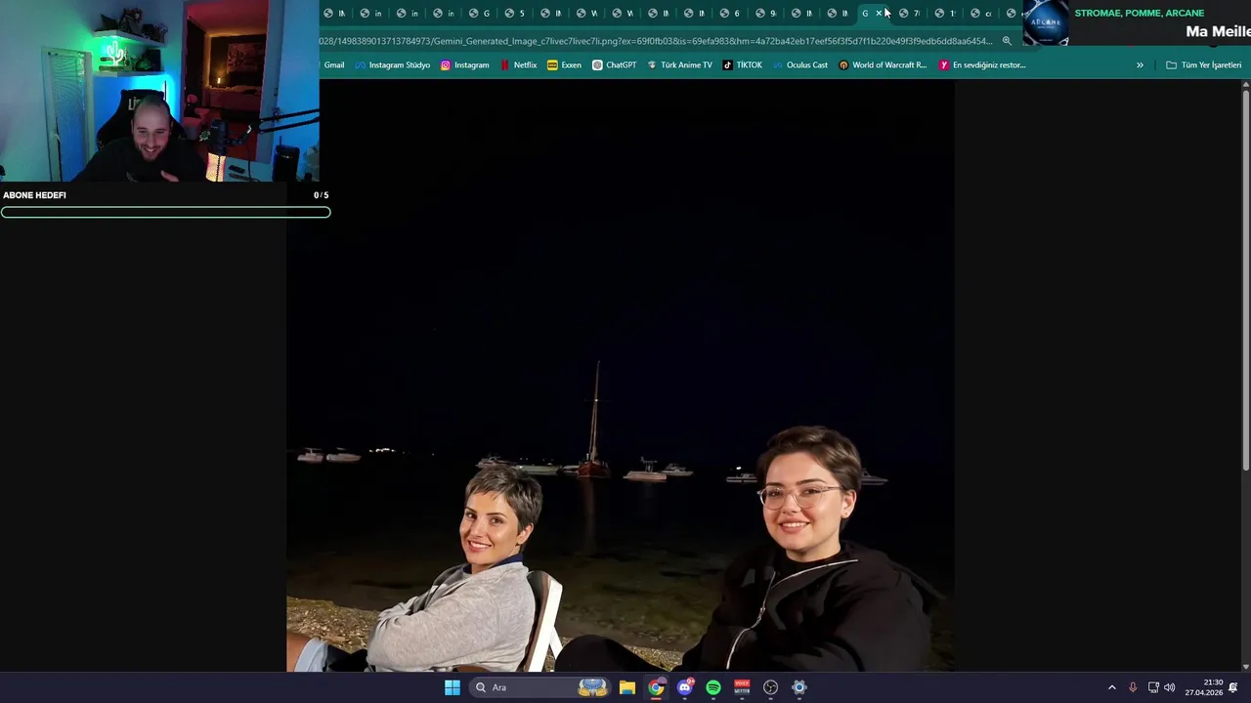The width and height of the screenshot is (1251, 703).
Task: Click the STROMAE, POMME, ARCANE song text
Action: click(x=1140, y=13)
